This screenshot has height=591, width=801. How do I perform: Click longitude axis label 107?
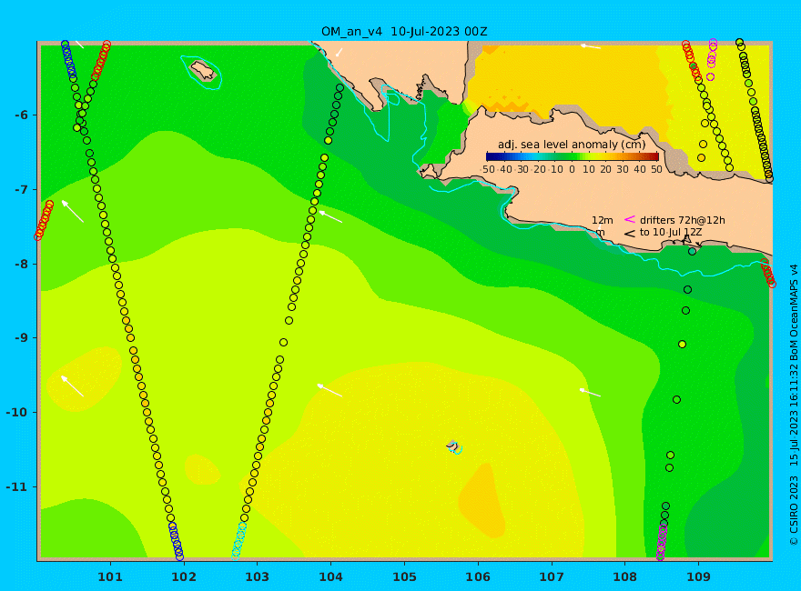coord(552,576)
